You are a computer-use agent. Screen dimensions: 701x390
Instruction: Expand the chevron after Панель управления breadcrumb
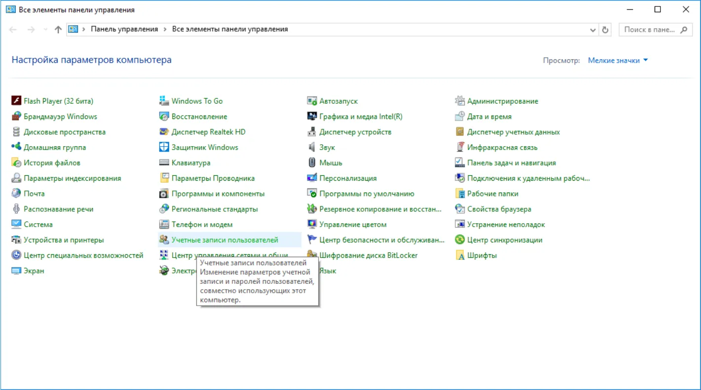pyautogui.click(x=165, y=29)
